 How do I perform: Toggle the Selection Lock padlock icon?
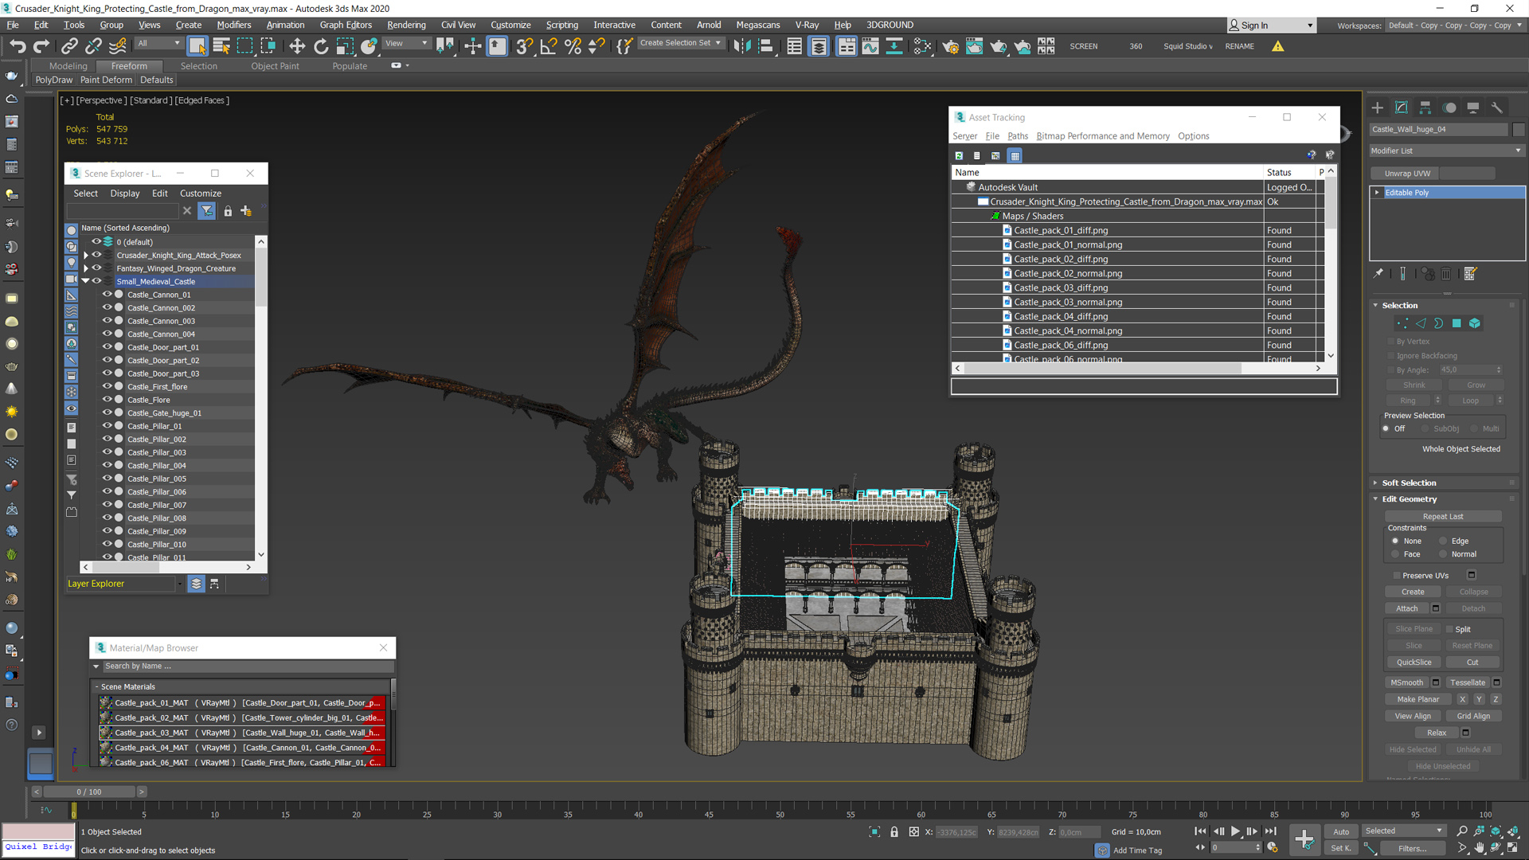coord(894,832)
